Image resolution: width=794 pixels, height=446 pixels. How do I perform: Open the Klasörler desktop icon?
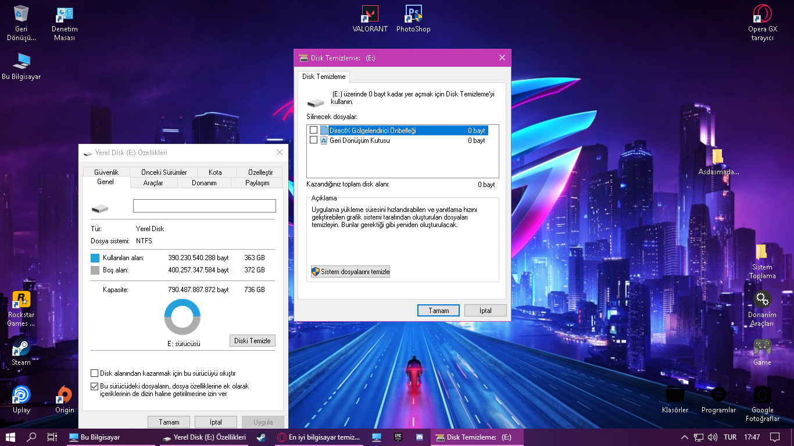coord(675,400)
